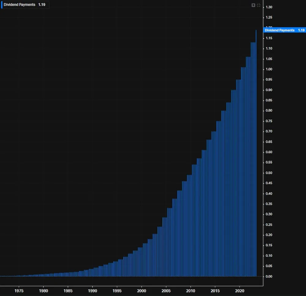Click the move pane up arrow icon
This screenshot has height=296, width=306.
tap(253, 5)
